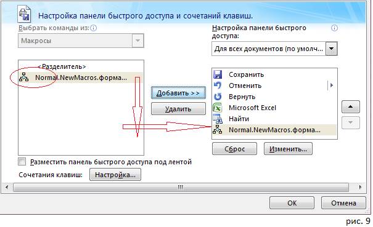This screenshot has width=373, height=227.
Task: Click info icon beside Выбрать команды из
Action: (x=94, y=28)
